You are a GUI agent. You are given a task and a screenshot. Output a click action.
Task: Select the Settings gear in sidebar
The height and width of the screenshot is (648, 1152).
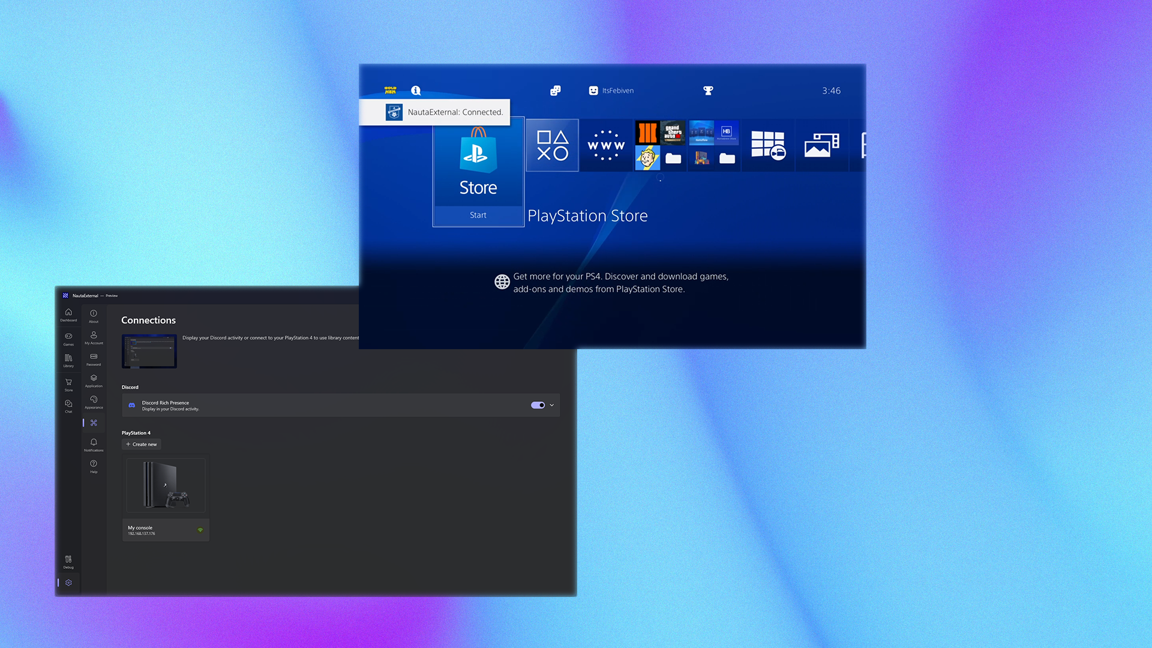[x=68, y=583]
